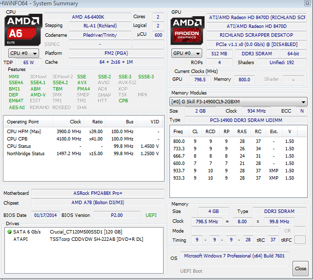Select the 933.7 XMP timing row
This screenshot has width=313, height=280.
[x=238, y=171]
